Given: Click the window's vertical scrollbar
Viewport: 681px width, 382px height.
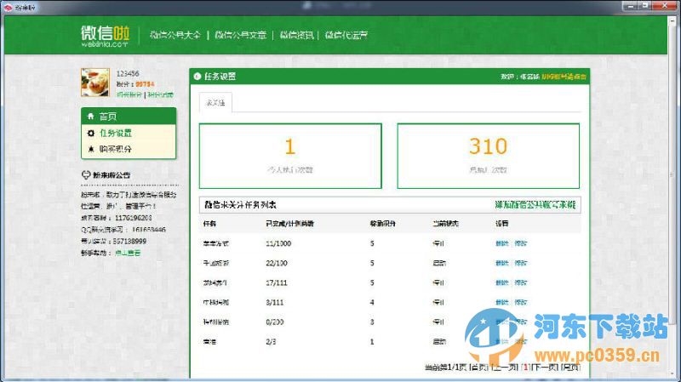Looking at the screenshot, I should tap(672, 174).
